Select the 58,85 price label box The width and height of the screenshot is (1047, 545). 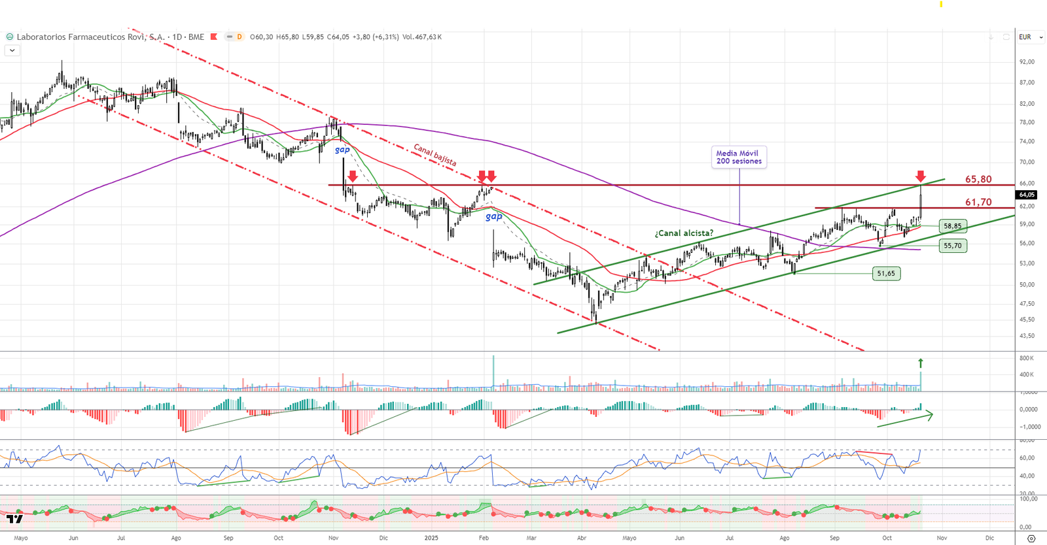coord(952,226)
